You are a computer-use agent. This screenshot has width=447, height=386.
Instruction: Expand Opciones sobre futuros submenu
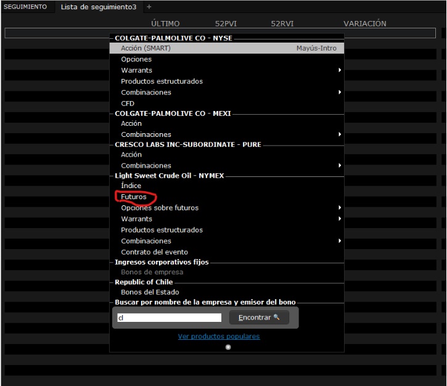pos(339,208)
